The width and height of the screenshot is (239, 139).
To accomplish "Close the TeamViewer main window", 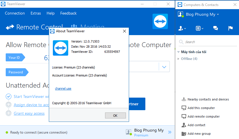I will tap(168, 4).
